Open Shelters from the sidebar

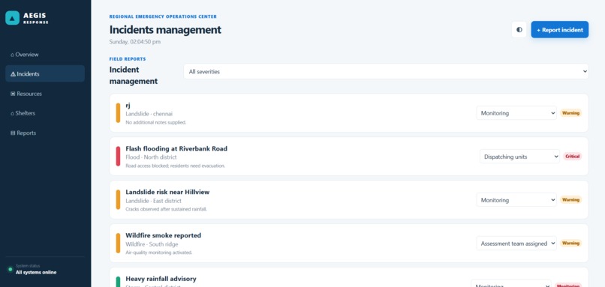45,113
